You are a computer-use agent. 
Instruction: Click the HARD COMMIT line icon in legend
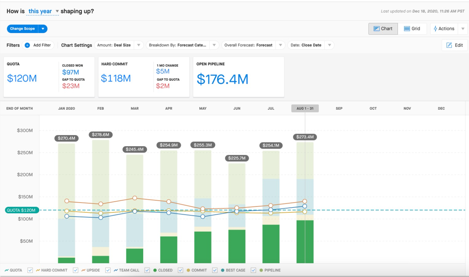click(x=38, y=270)
